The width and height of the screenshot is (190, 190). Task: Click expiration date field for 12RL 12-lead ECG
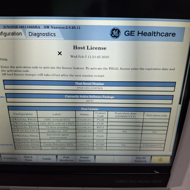(125, 120)
